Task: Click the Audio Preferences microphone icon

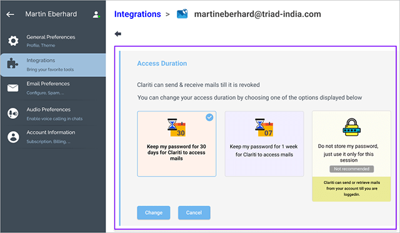Action: point(12,113)
